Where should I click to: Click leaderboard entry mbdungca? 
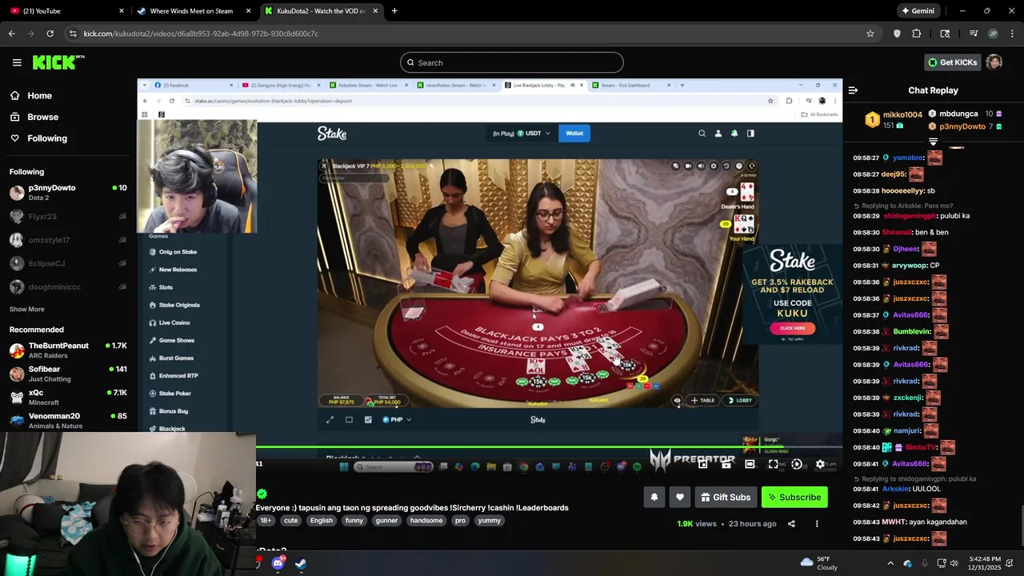[958, 114]
